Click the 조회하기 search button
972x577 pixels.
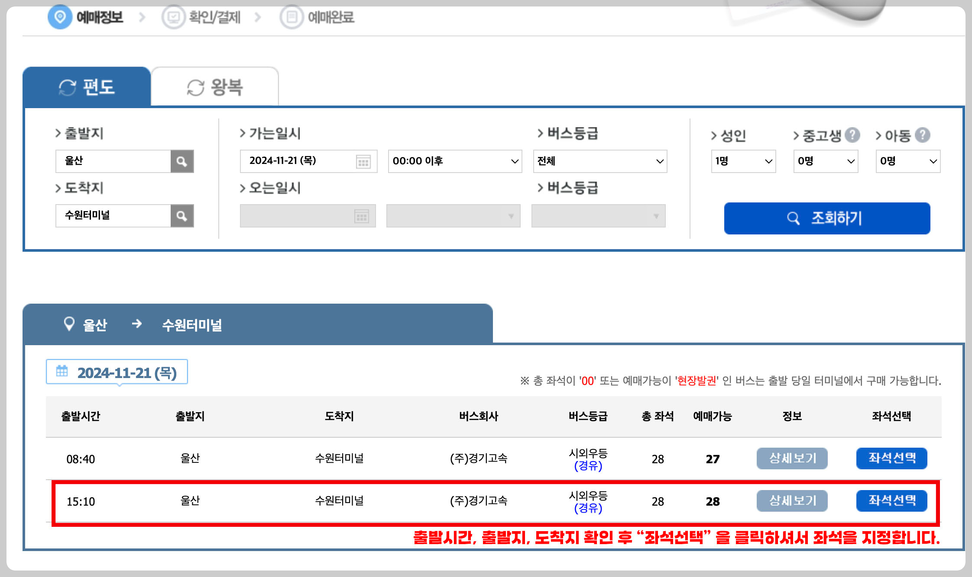click(826, 218)
